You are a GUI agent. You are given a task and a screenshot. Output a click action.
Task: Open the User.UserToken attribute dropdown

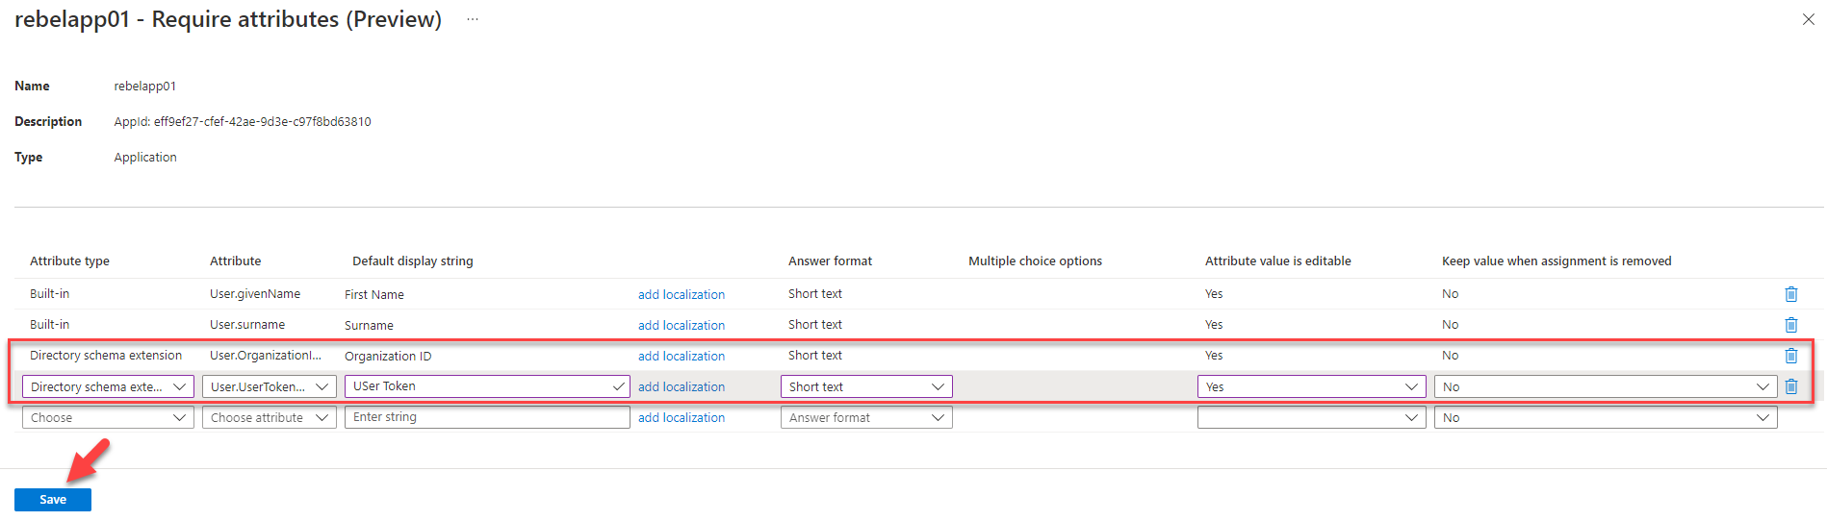coord(270,386)
